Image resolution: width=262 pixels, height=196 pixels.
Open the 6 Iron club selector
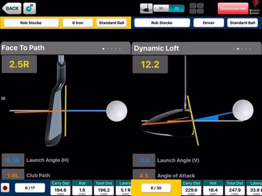tap(78, 23)
